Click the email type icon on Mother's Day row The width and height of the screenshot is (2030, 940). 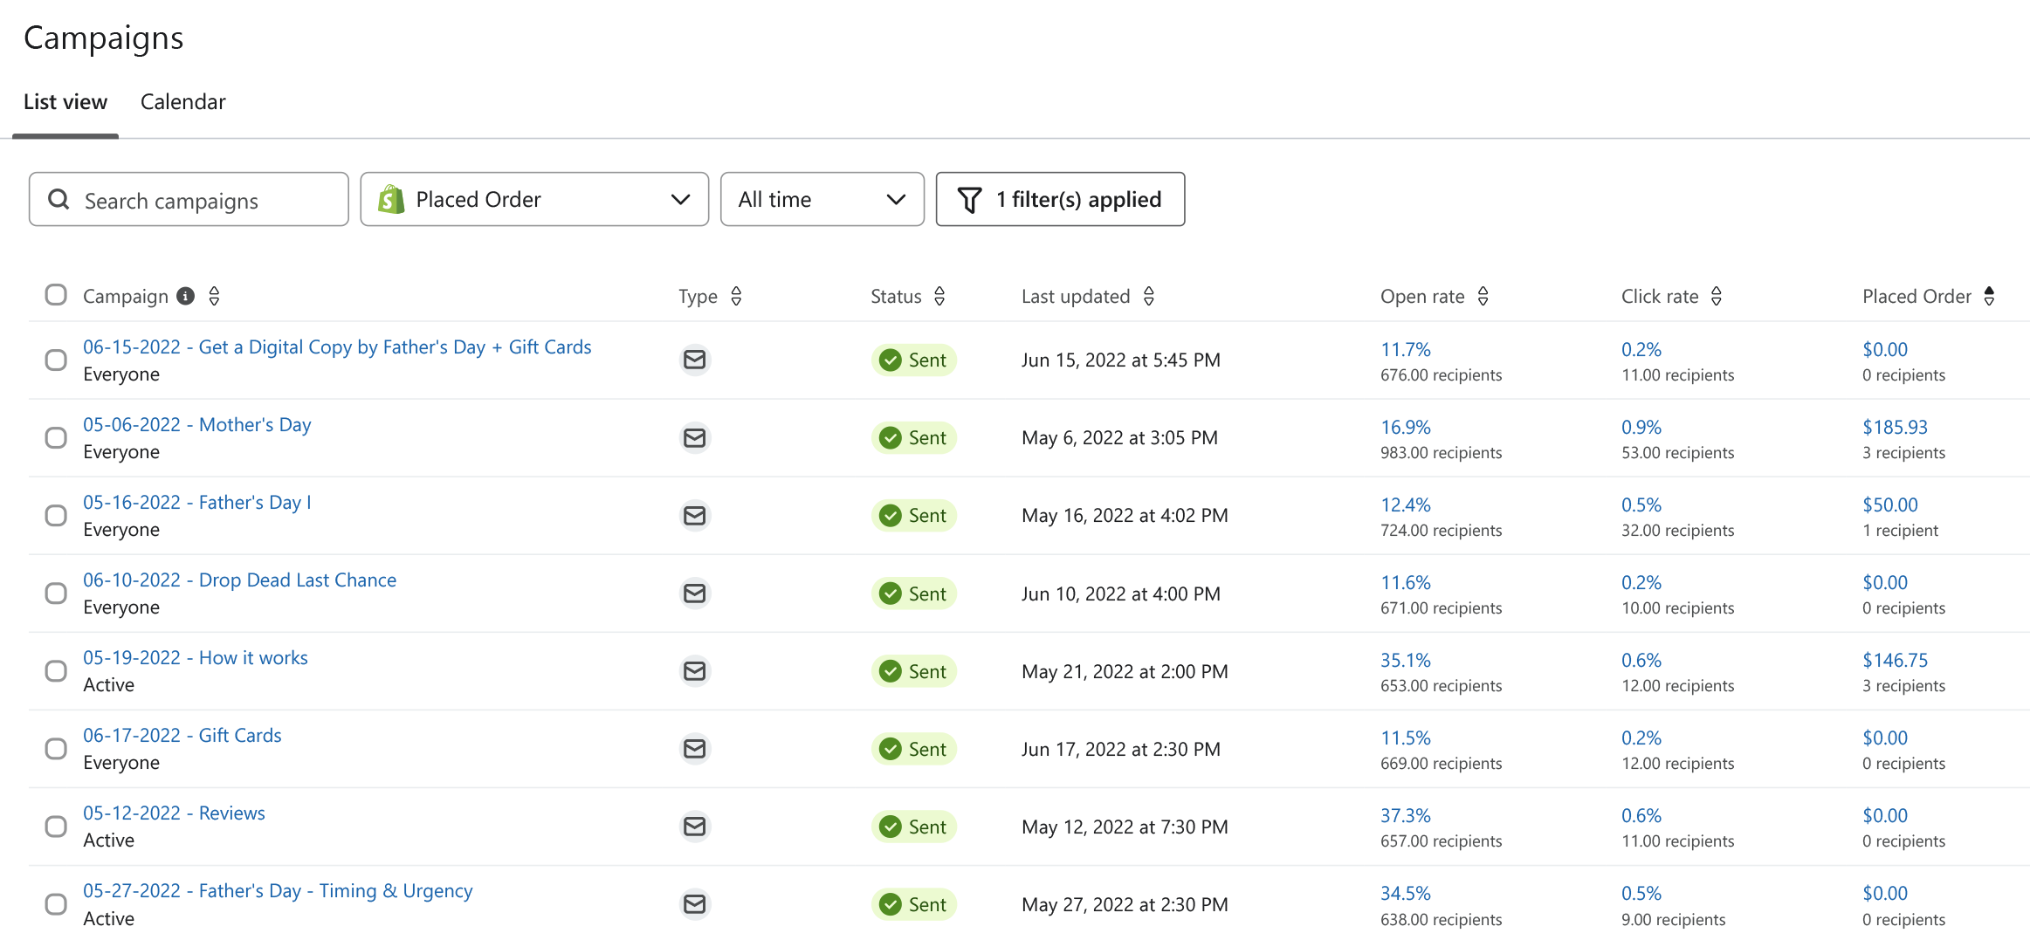point(694,437)
